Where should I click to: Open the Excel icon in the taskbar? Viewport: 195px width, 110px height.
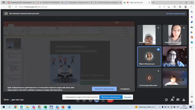coord(45,107)
